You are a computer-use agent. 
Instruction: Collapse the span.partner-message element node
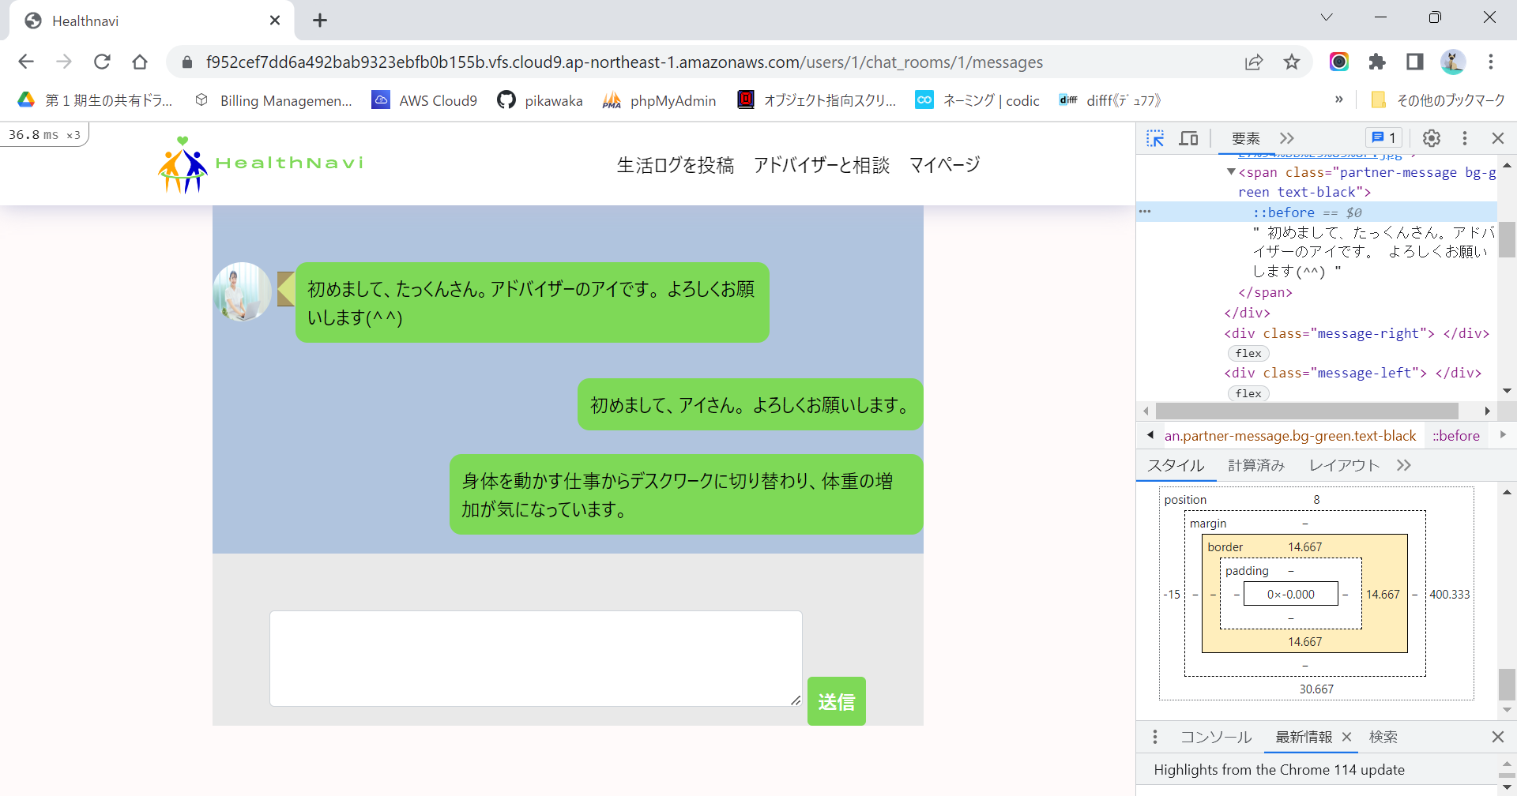coord(1230,171)
